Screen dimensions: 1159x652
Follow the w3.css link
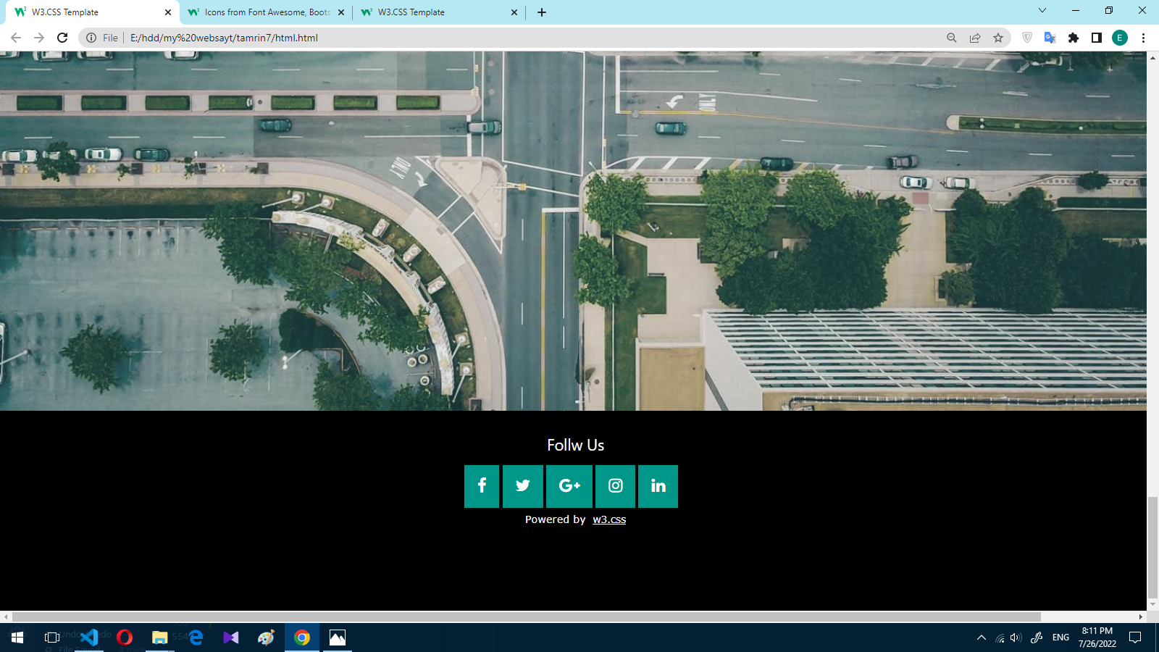coord(609,519)
